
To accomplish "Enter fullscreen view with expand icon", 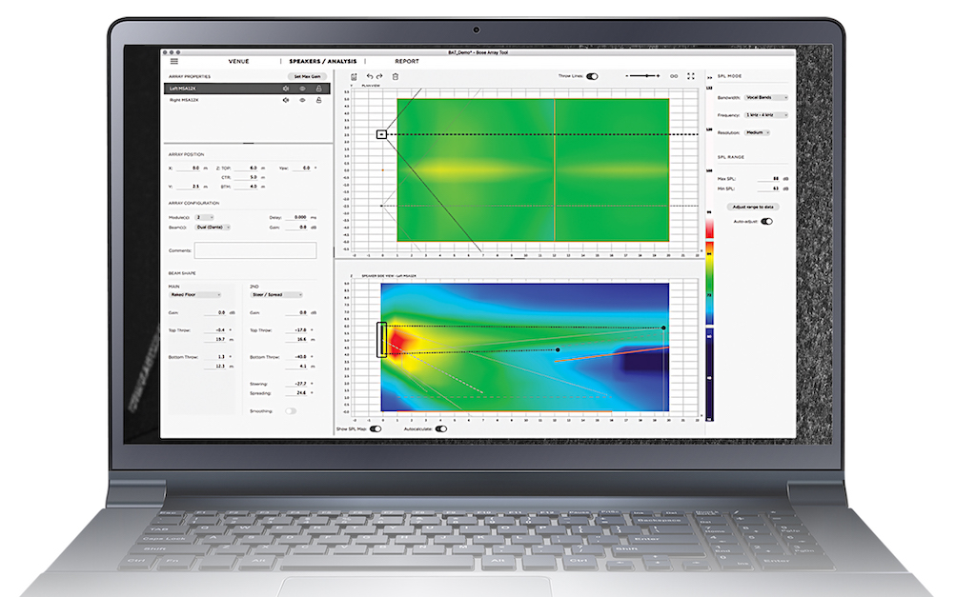I will pyautogui.click(x=691, y=76).
